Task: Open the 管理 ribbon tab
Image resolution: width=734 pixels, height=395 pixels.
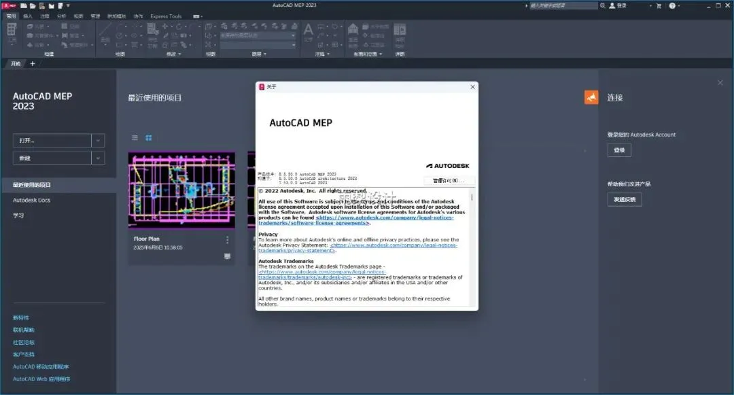Action: tap(95, 16)
